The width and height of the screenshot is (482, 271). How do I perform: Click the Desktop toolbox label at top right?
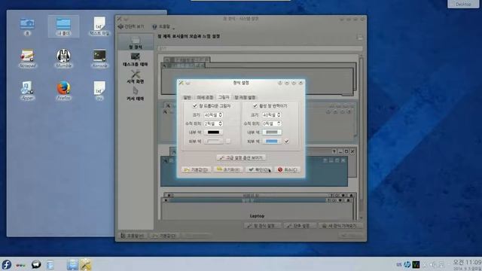[463, 4]
